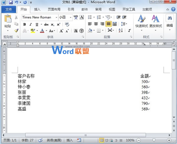
Task: Click 英语(美国) language indicator
Action: click(54, 140)
